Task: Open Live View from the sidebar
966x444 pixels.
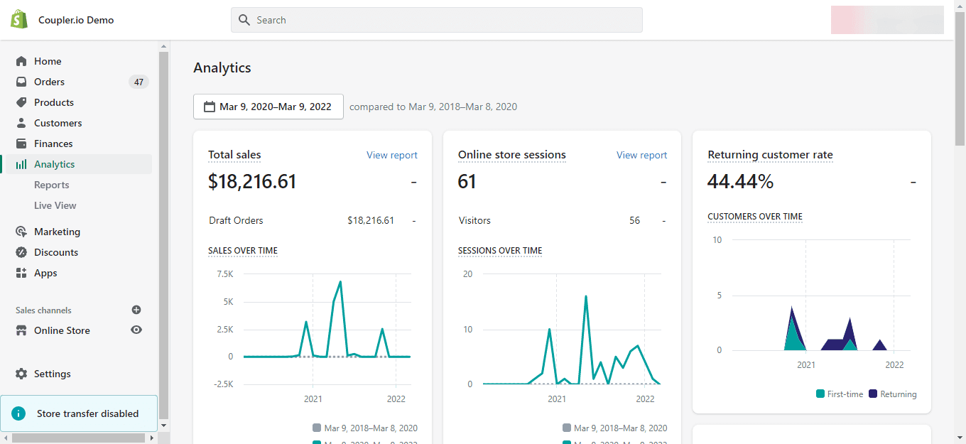Action: coord(55,205)
